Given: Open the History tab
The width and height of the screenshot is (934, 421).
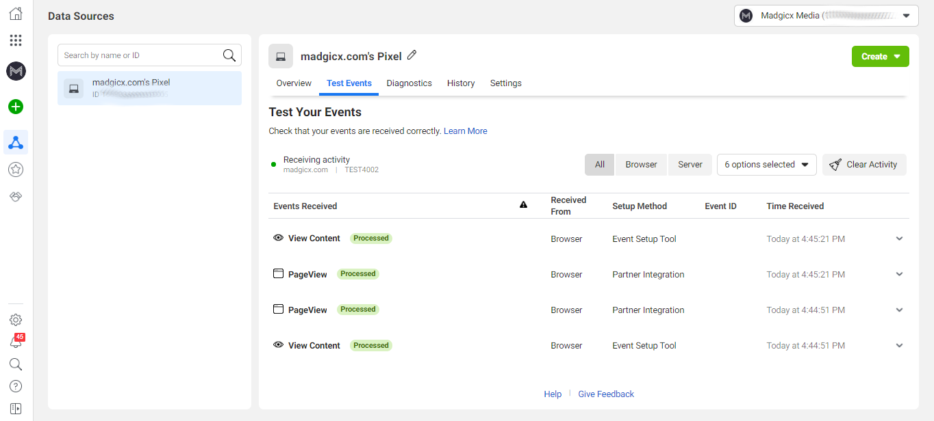Looking at the screenshot, I should [x=461, y=83].
